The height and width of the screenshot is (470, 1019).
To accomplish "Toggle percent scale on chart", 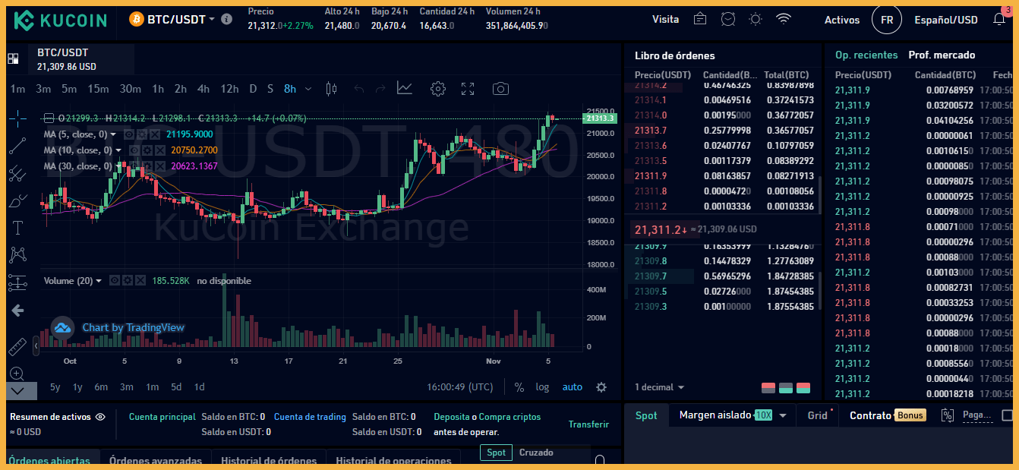I will click(519, 387).
